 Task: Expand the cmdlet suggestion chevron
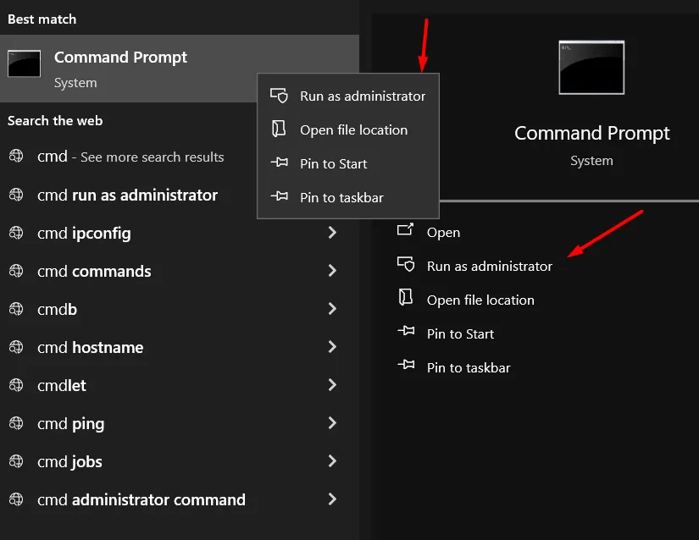332,384
